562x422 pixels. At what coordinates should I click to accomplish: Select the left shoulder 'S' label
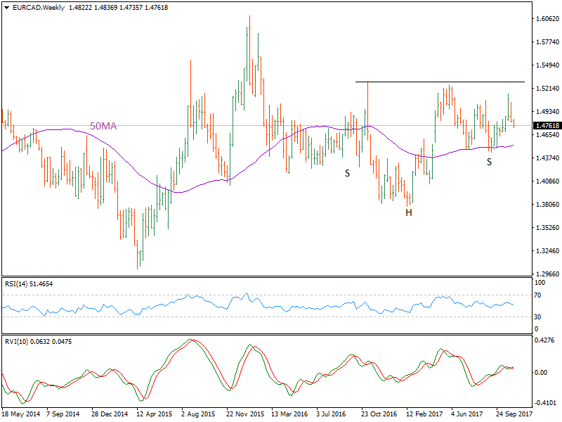(x=347, y=172)
